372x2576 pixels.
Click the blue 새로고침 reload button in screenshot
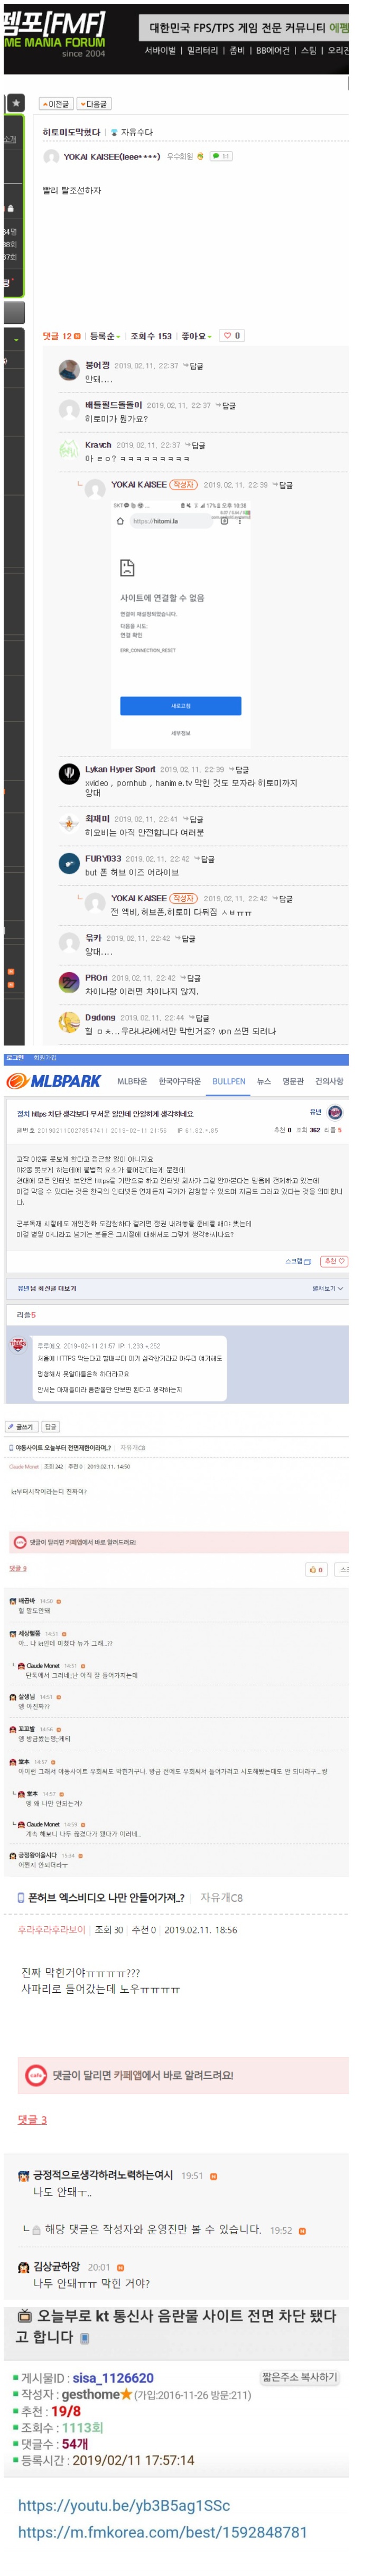coord(180,706)
